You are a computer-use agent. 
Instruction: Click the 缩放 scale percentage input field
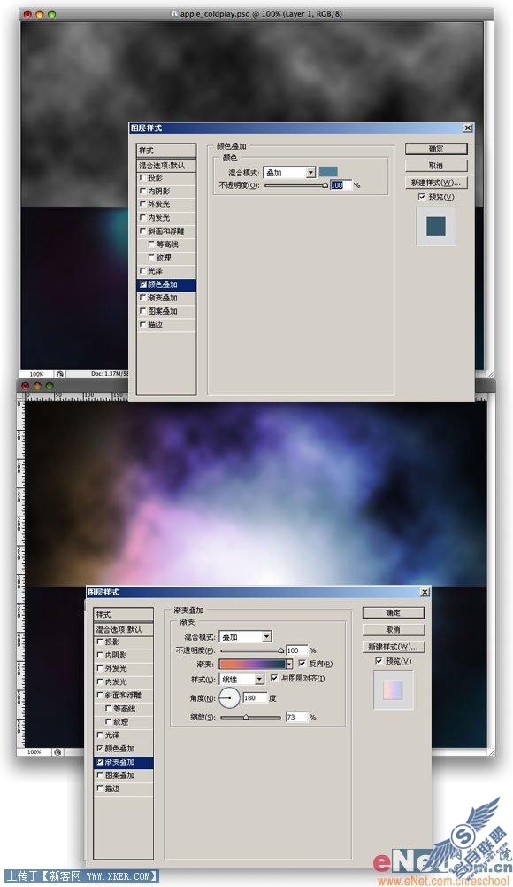pyautogui.click(x=297, y=717)
